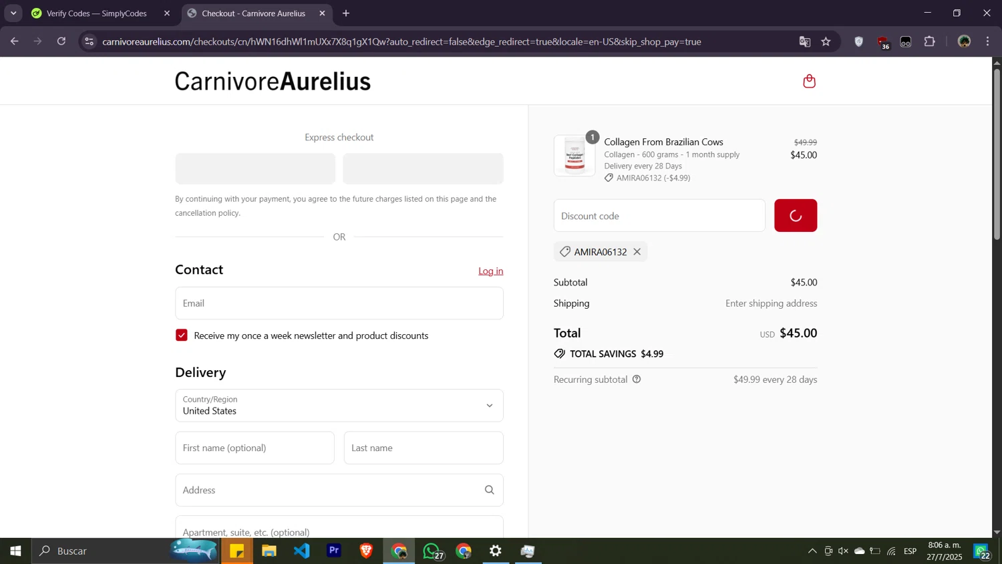This screenshot has width=1002, height=564.
Task: Open WhatsApp from taskbar
Action: [432, 551]
